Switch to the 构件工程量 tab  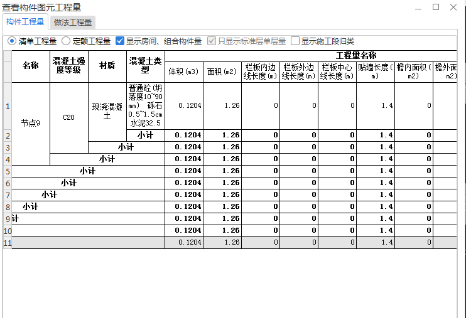click(25, 22)
